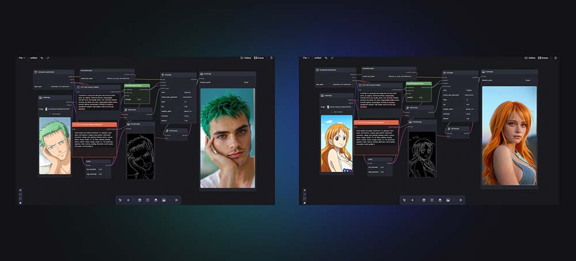Click the redo arrow in the orange-haired workflow window
The width and height of the screenshot is (576, 261).
(332, 58)
